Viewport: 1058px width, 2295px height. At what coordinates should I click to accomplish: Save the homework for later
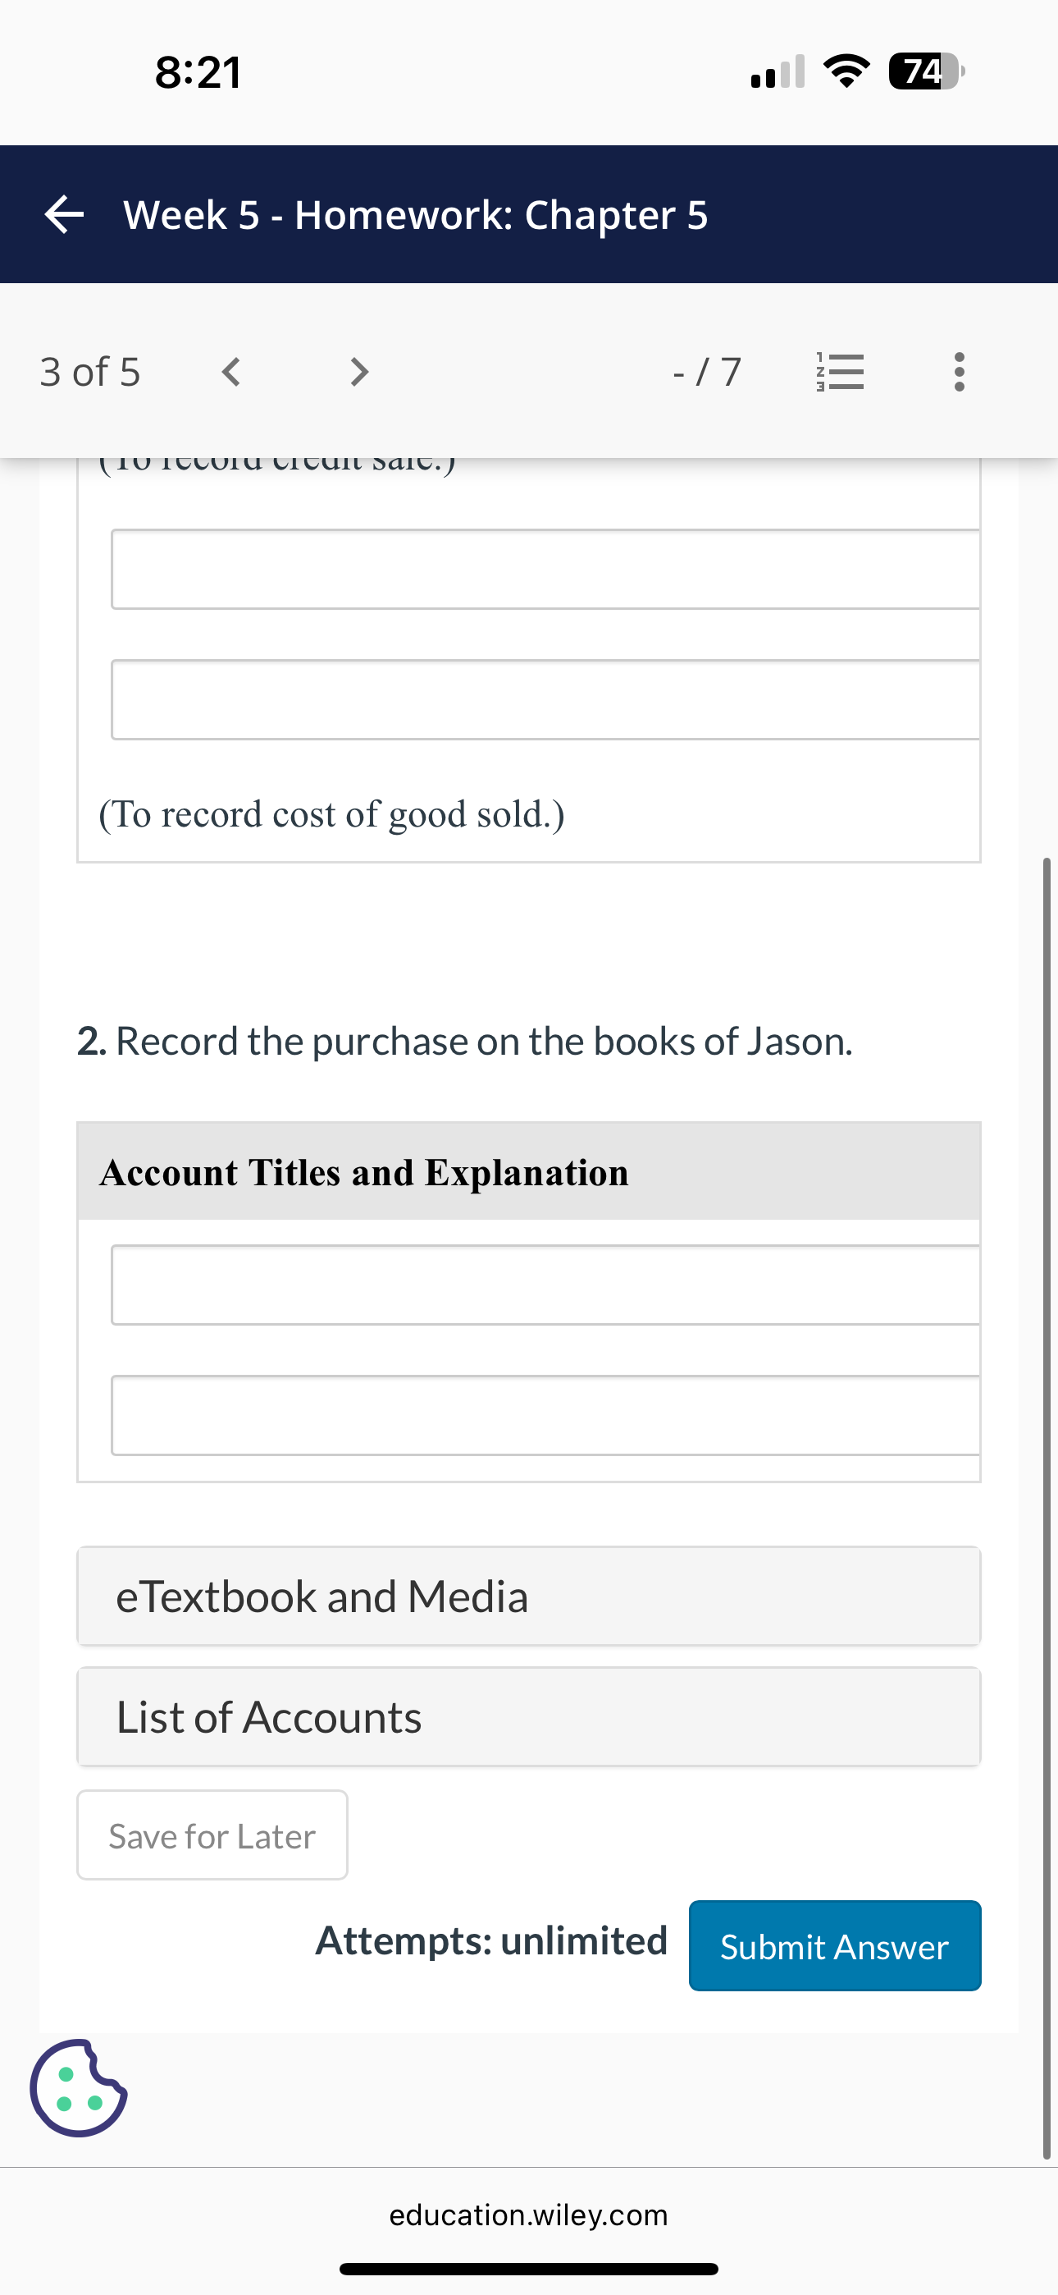pyautogui.click(x=211, y=1835)
